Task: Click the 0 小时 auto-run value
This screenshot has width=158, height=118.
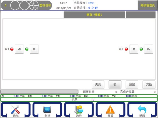Action: (93, 8)
